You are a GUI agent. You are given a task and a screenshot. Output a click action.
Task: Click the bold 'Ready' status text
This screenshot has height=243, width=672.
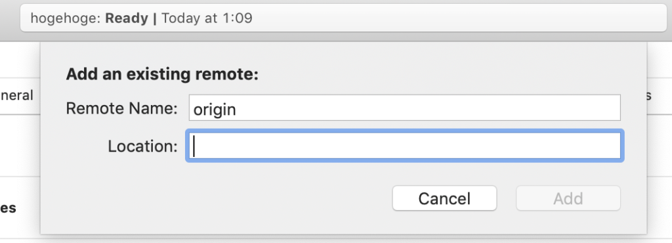[128, 18]
